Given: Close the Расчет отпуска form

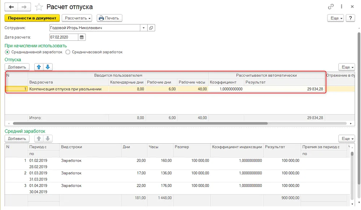Looking at the screenshot, I should (352, 6).
